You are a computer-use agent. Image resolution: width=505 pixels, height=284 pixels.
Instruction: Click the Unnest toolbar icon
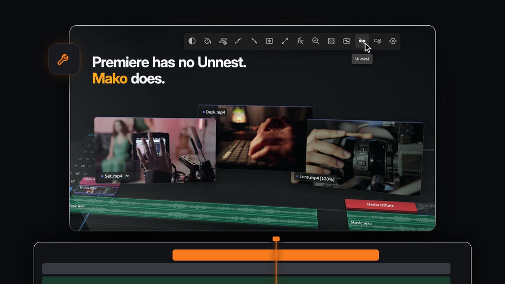tap(362, 41)
